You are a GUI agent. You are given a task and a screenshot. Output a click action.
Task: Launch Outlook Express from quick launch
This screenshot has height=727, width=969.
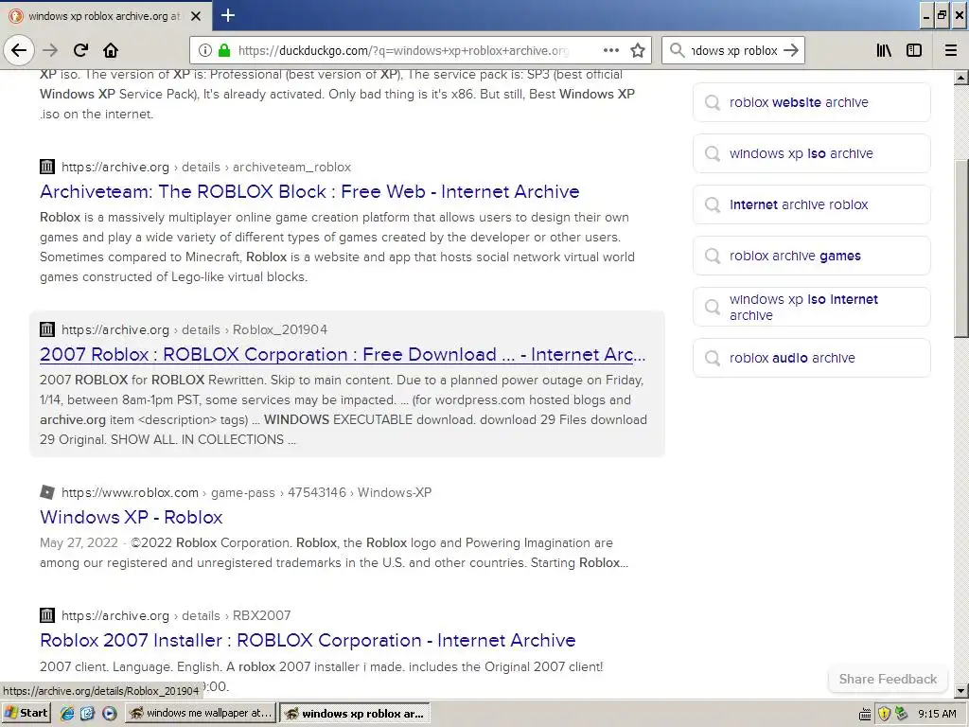point(87,714)
